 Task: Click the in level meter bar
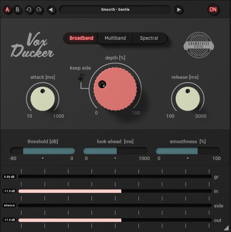click(x=115, y=191)
